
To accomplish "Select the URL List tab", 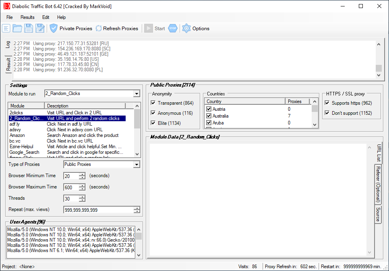I will 379,153.
